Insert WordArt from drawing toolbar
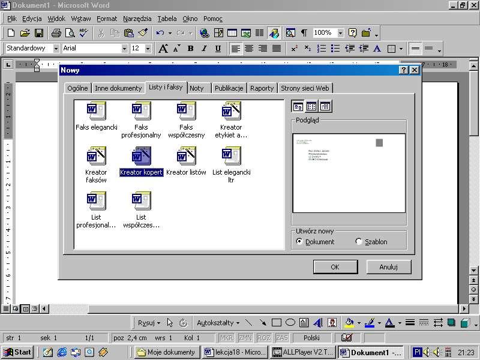480x360 pixels. pyautogui.click(x=319, y=323)
